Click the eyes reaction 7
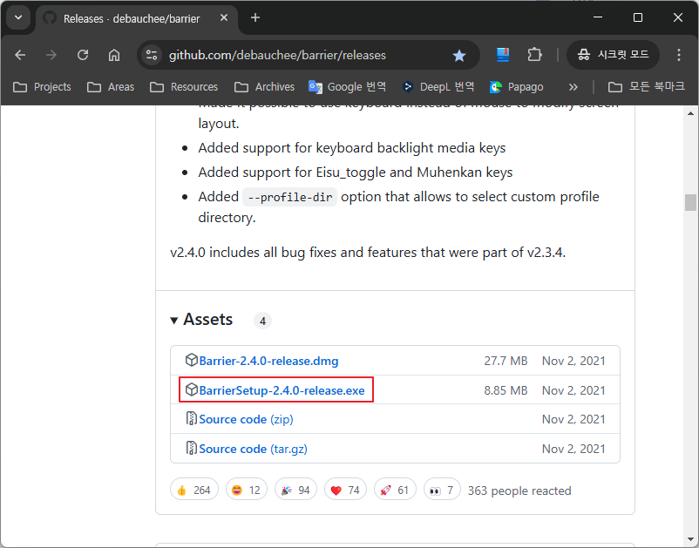Screen dimensions: 699x548 tap(442, 490)
